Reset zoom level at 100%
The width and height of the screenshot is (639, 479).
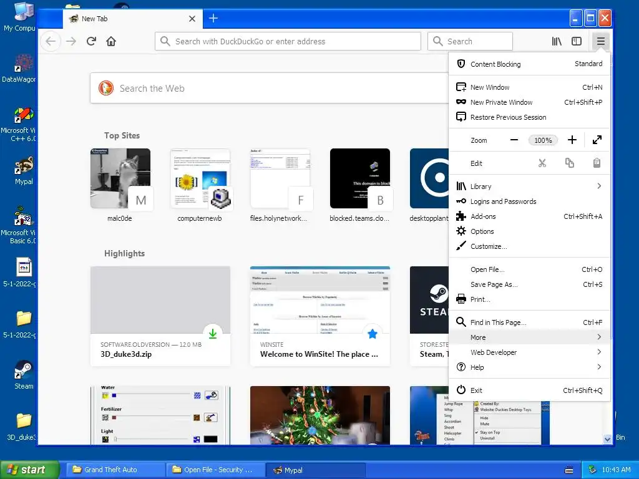pyautogui.click(x=543, y=140)
